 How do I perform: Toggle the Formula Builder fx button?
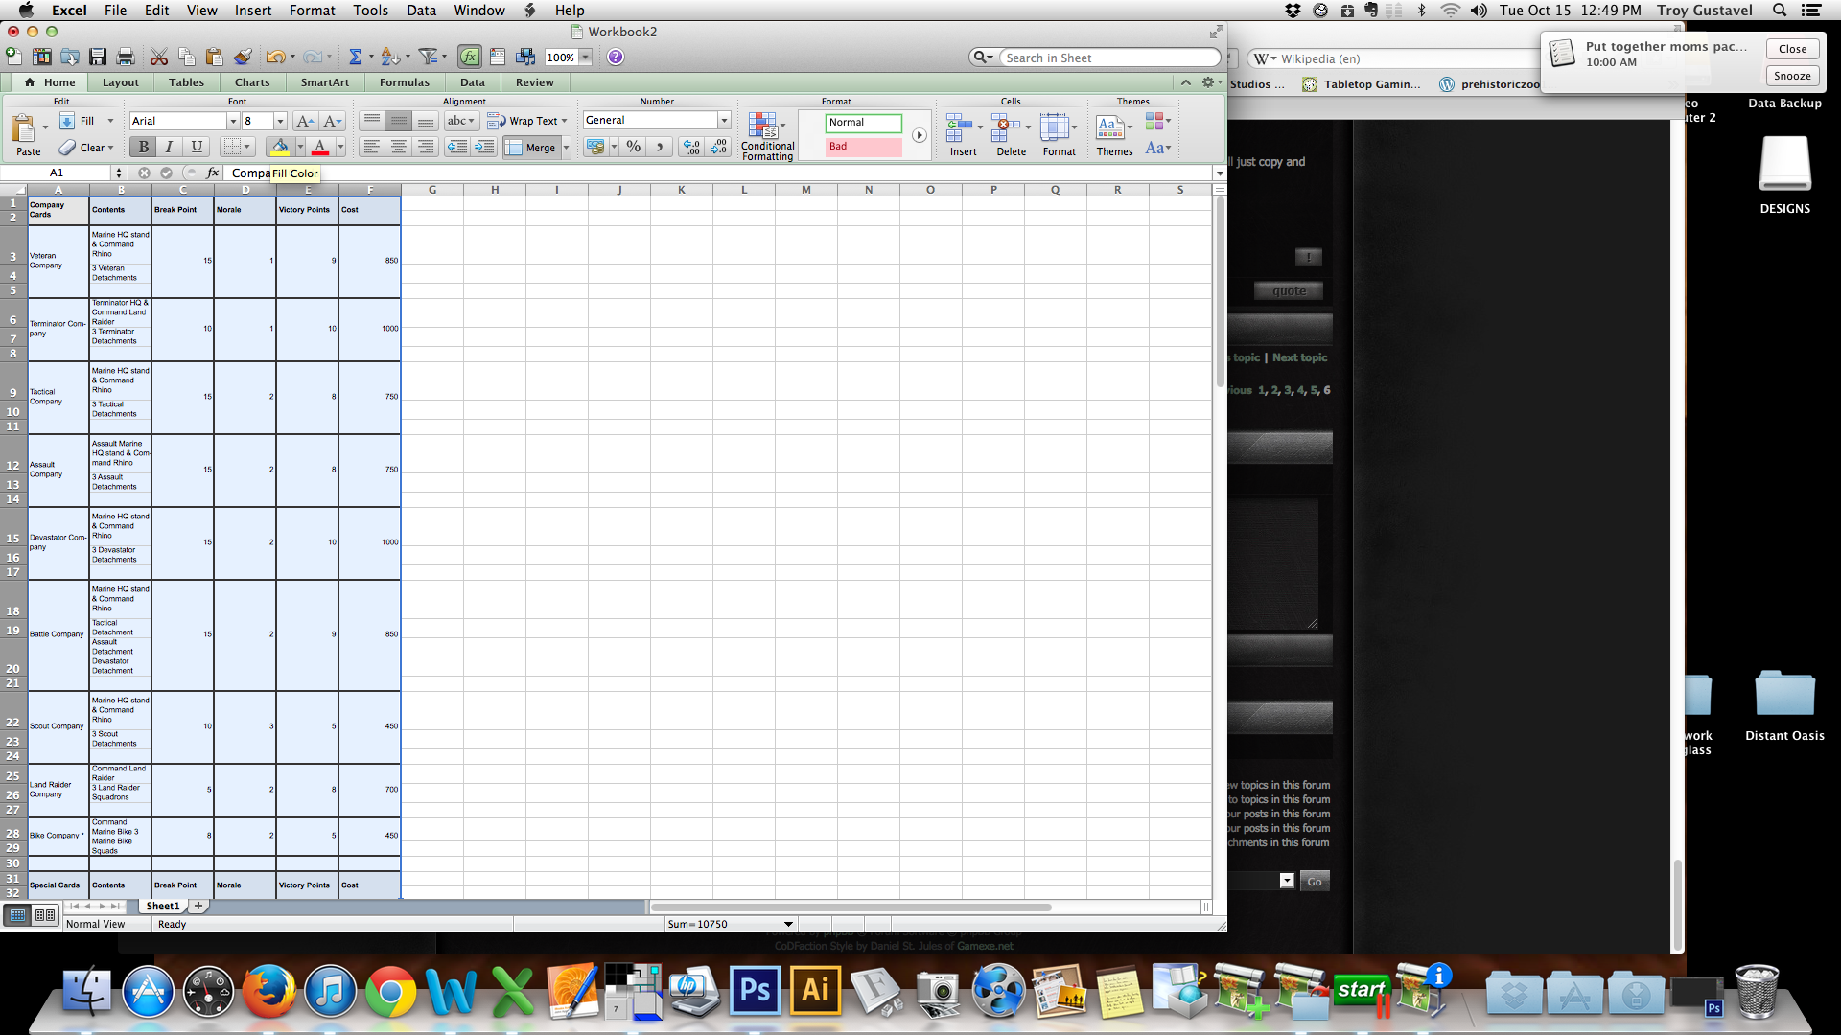(469, 57)
